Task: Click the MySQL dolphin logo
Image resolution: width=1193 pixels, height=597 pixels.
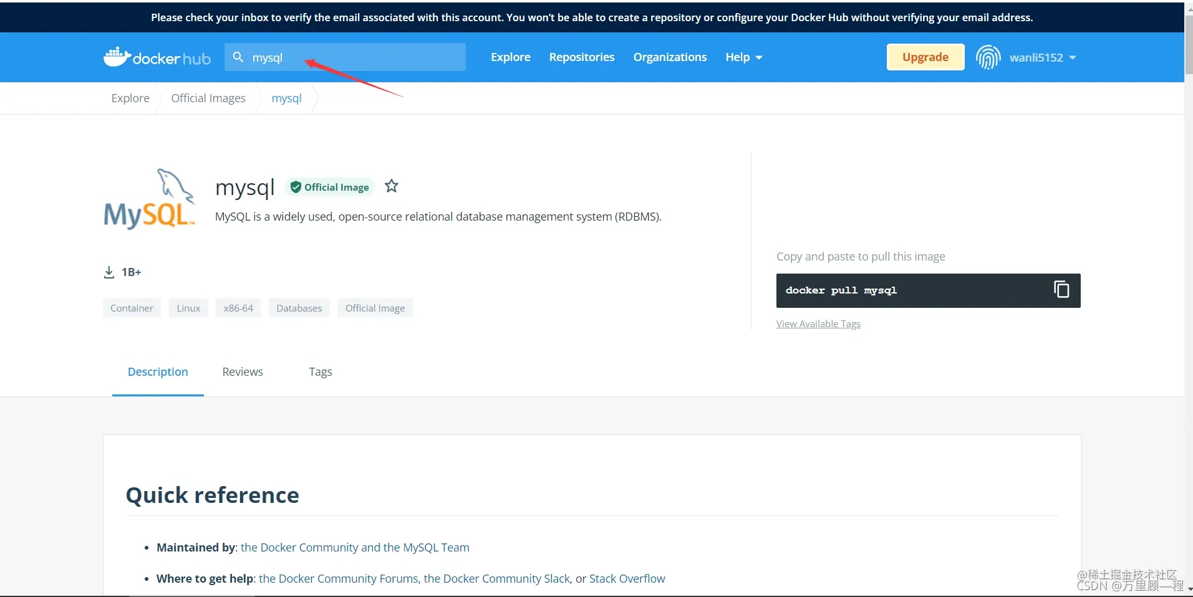Action: [150, 199]
